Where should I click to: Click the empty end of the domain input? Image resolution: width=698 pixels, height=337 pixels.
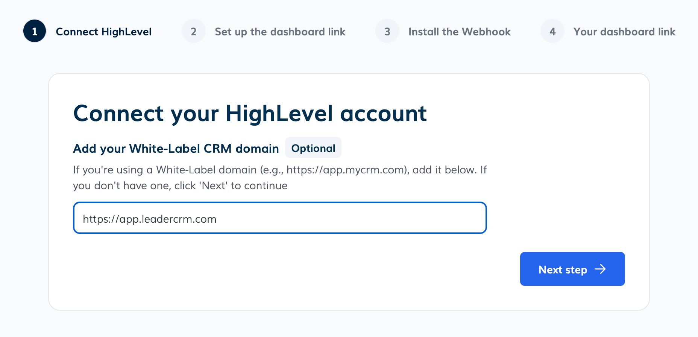pos(414,218)
